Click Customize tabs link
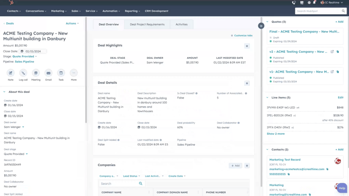The image size is (349, 196). [242, 36]
